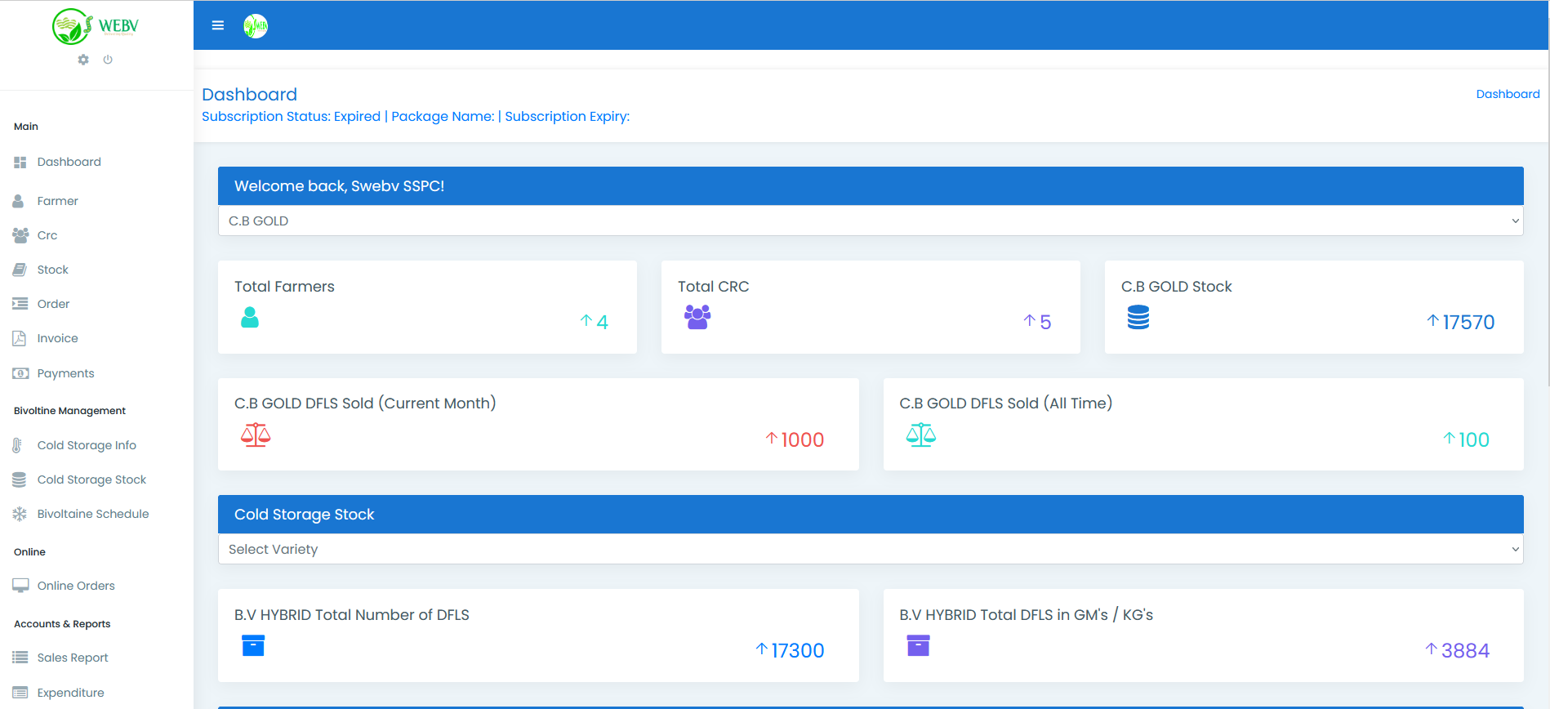Screen dimensions: 1550x709
Task: Click the Total Farmers person icon
Action: 250,318
